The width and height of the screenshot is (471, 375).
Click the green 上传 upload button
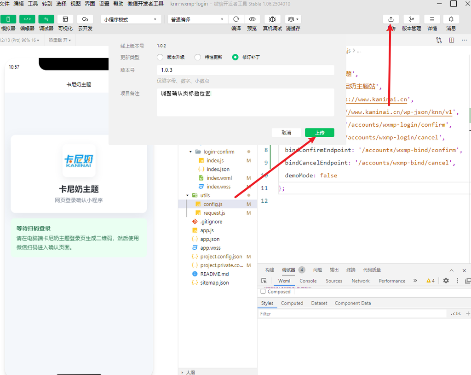coord(320,133)
